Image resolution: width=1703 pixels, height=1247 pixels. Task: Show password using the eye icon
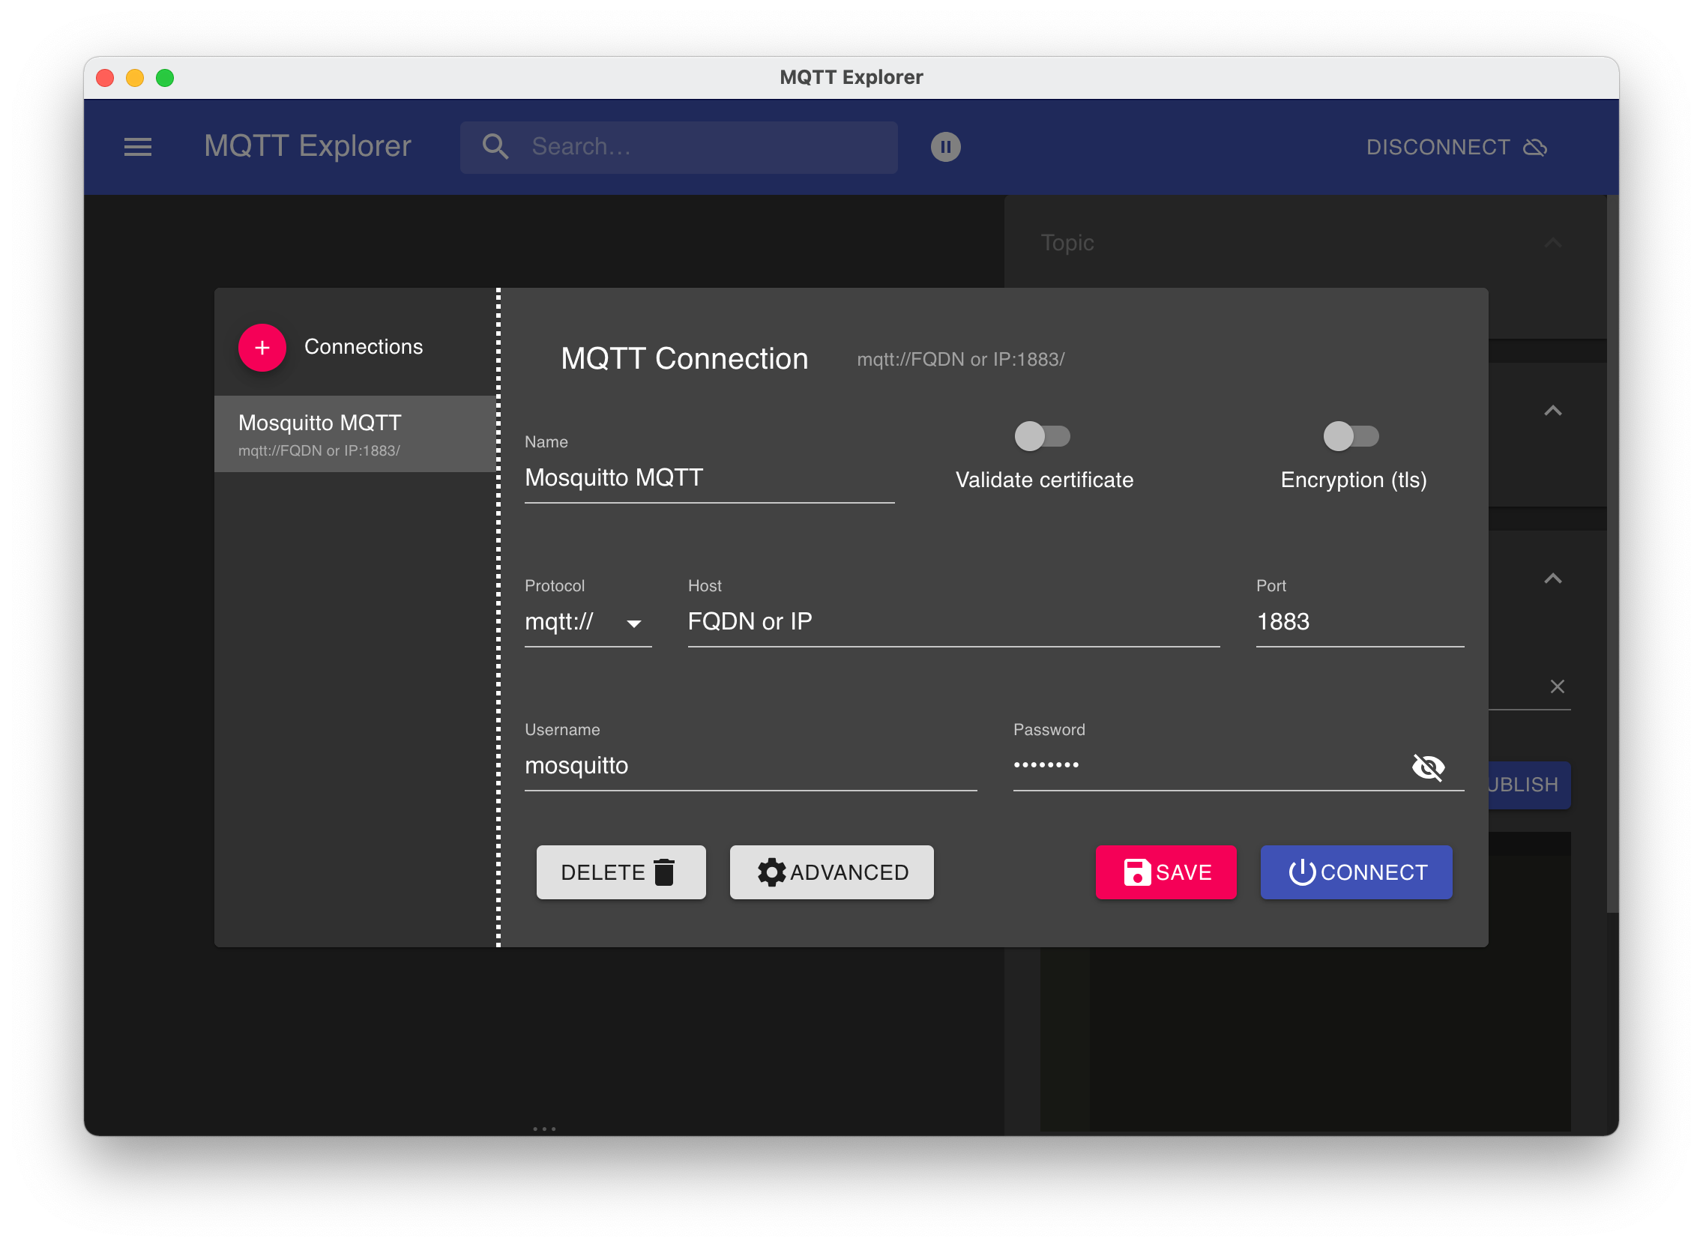1427,767
